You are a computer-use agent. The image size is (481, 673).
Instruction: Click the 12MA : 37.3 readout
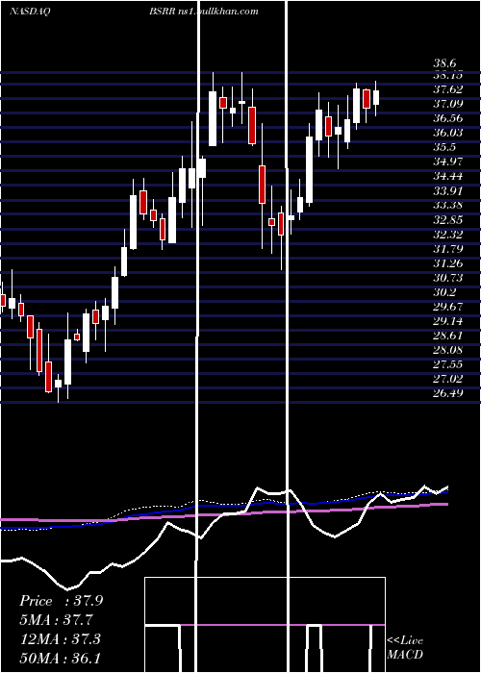click(60, 639)
